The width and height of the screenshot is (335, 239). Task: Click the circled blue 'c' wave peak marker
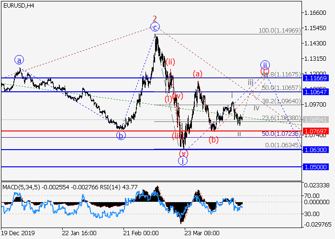tap(156, 28)
